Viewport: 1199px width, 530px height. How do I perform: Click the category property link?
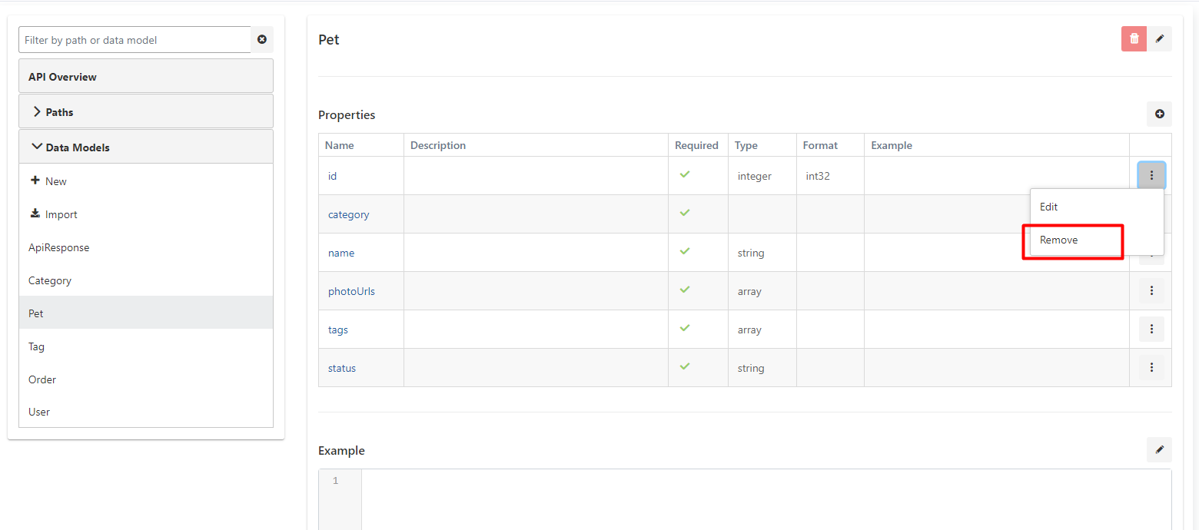click(x=348, y=214)
